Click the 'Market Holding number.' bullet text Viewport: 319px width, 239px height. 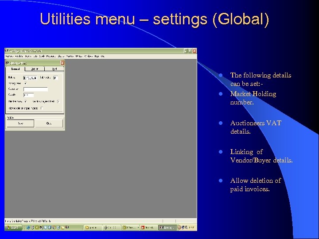(x=253, y=98)
